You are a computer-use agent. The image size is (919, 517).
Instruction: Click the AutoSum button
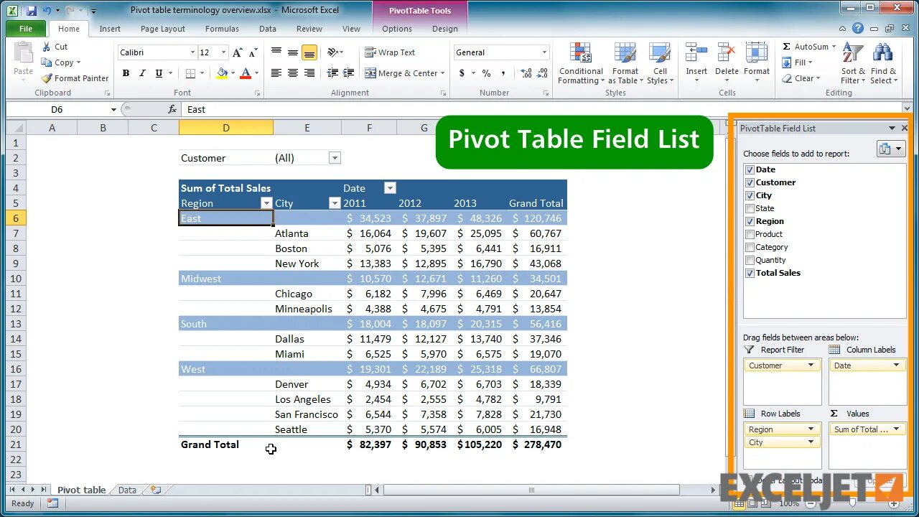click(806, 47)
